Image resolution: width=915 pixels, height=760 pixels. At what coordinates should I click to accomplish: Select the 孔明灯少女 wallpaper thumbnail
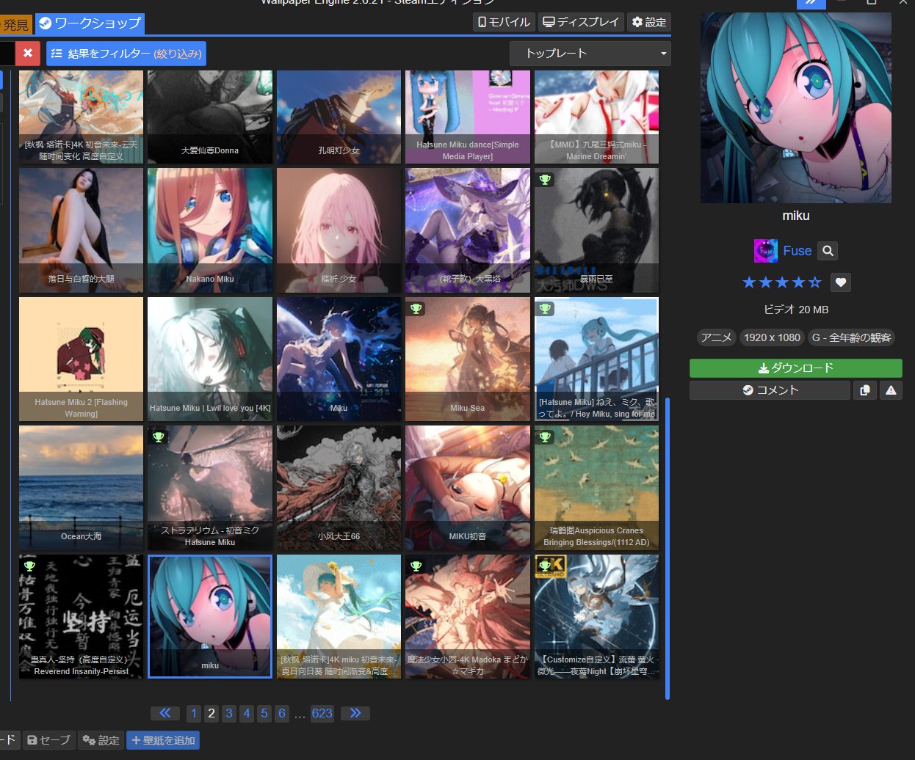[x=339, y=117]
